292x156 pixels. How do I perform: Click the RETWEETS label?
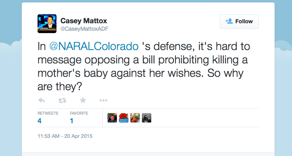48,113
